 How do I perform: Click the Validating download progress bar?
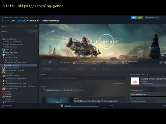pos(89,107)
